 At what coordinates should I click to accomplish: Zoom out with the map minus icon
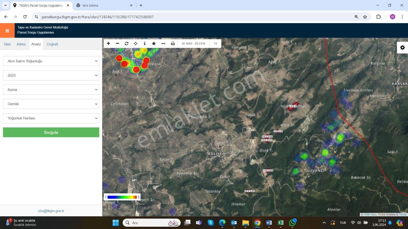[x=117, y=44]
